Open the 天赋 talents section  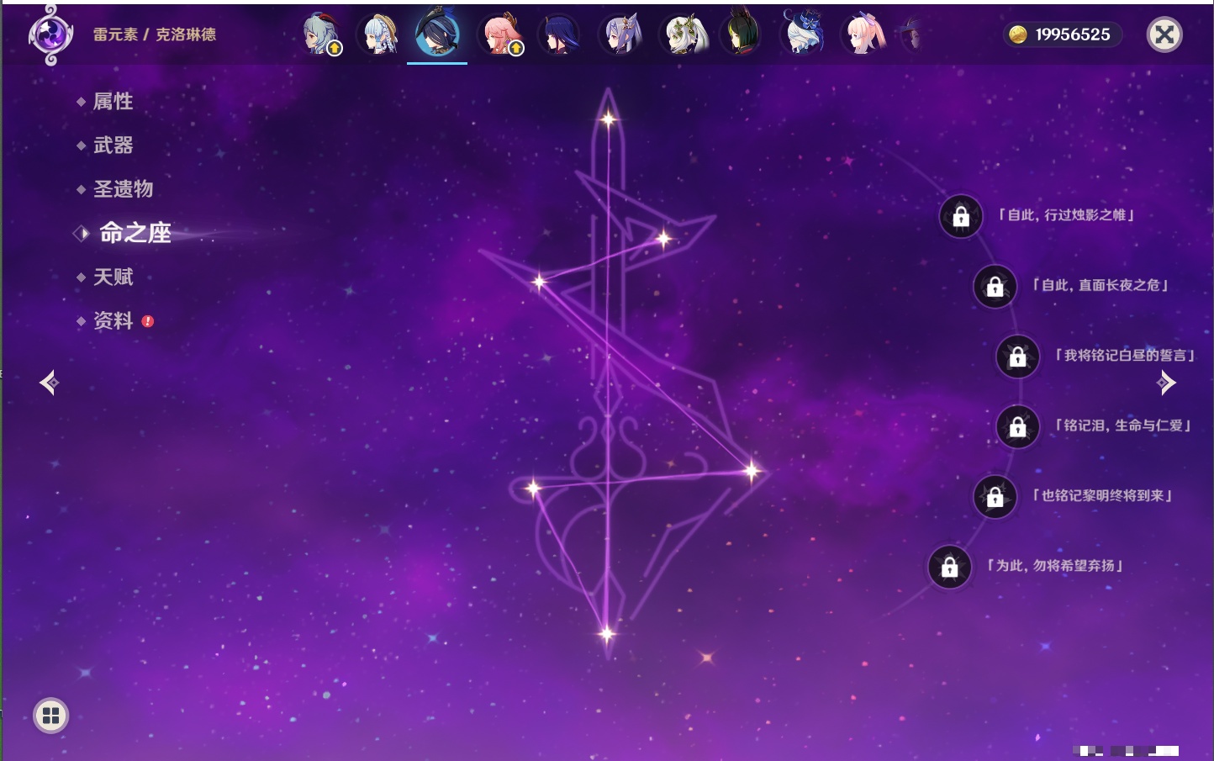(x=113, y=277)
